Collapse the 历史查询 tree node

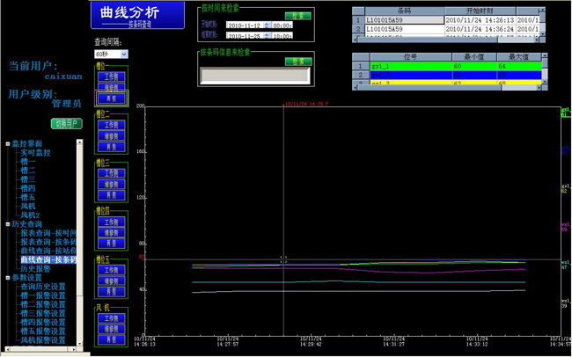[x=8, y=224]
